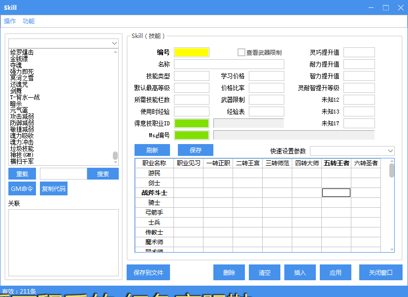The width and height of the screenshot is (408, 297).
Task: Focus the 使用时经验 field
Action: coord(192,111)
